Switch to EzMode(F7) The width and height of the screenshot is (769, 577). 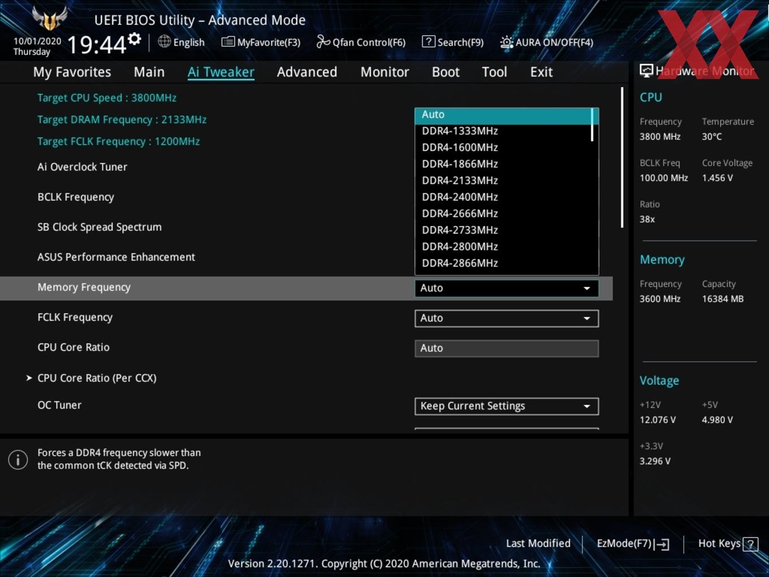pos(633,544)
